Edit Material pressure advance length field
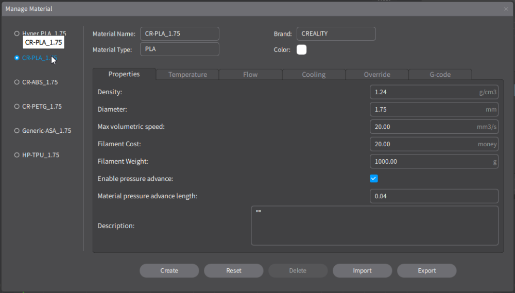Viewport: 515px width, 293px height. (434, 196)
